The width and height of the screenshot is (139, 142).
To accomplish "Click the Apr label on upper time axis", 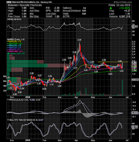I will (77, 97).
